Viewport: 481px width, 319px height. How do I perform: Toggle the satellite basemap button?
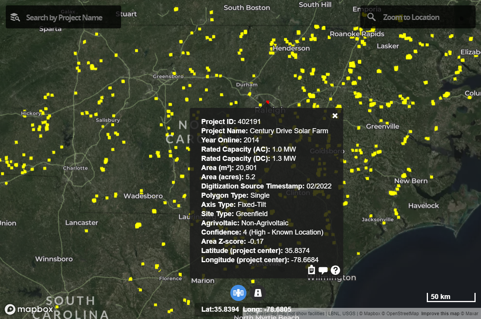(238, 293)
